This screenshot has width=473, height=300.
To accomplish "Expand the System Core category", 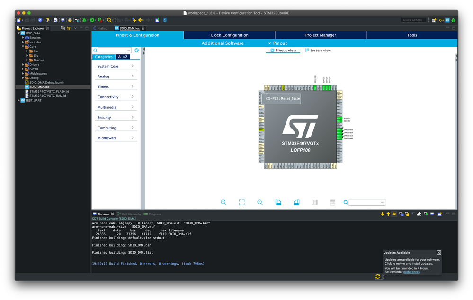I will point(116,66).
